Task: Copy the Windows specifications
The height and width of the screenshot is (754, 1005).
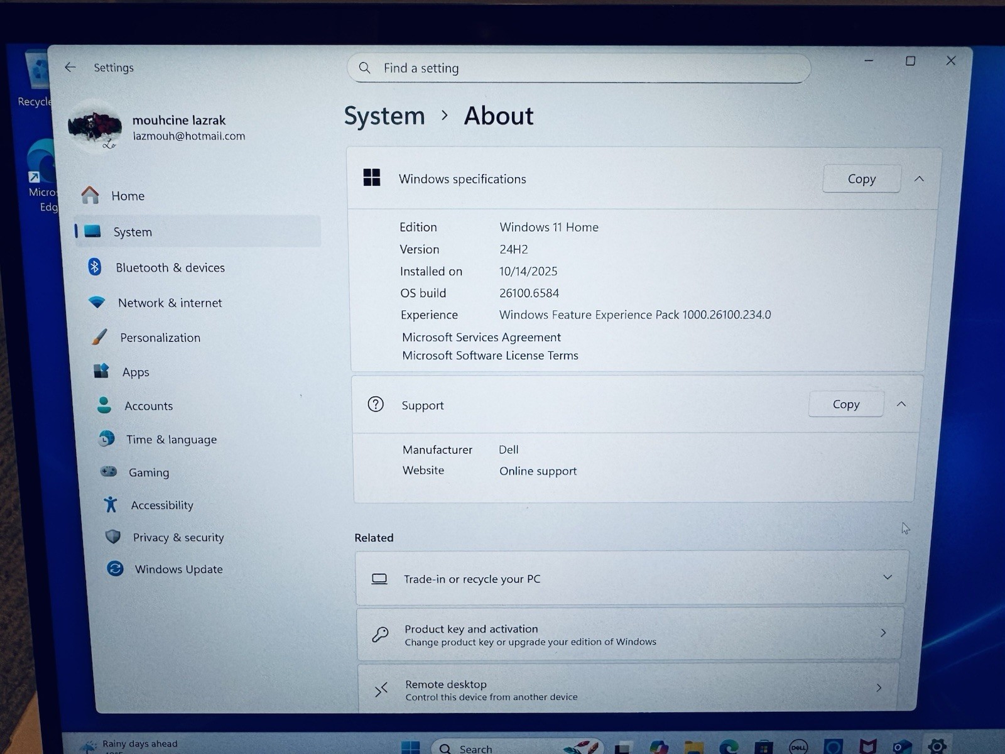Action: (x=861, y=179)
